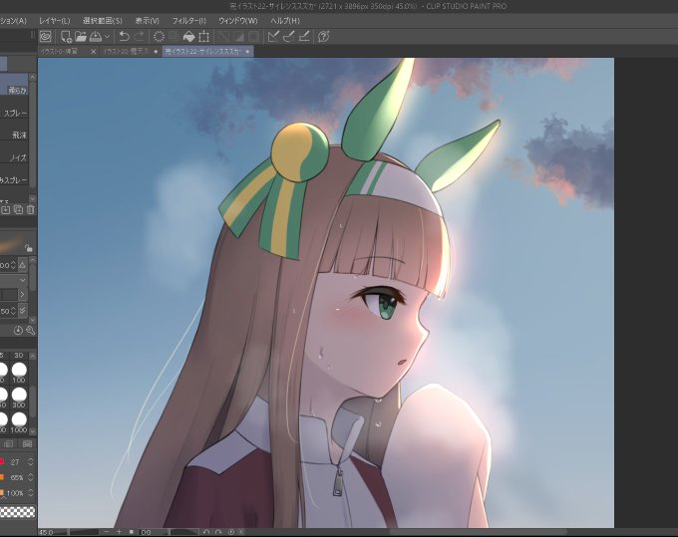Click the Delete sub tool trash icon
This screenshot has width=678, height=537.
[30, 210]
